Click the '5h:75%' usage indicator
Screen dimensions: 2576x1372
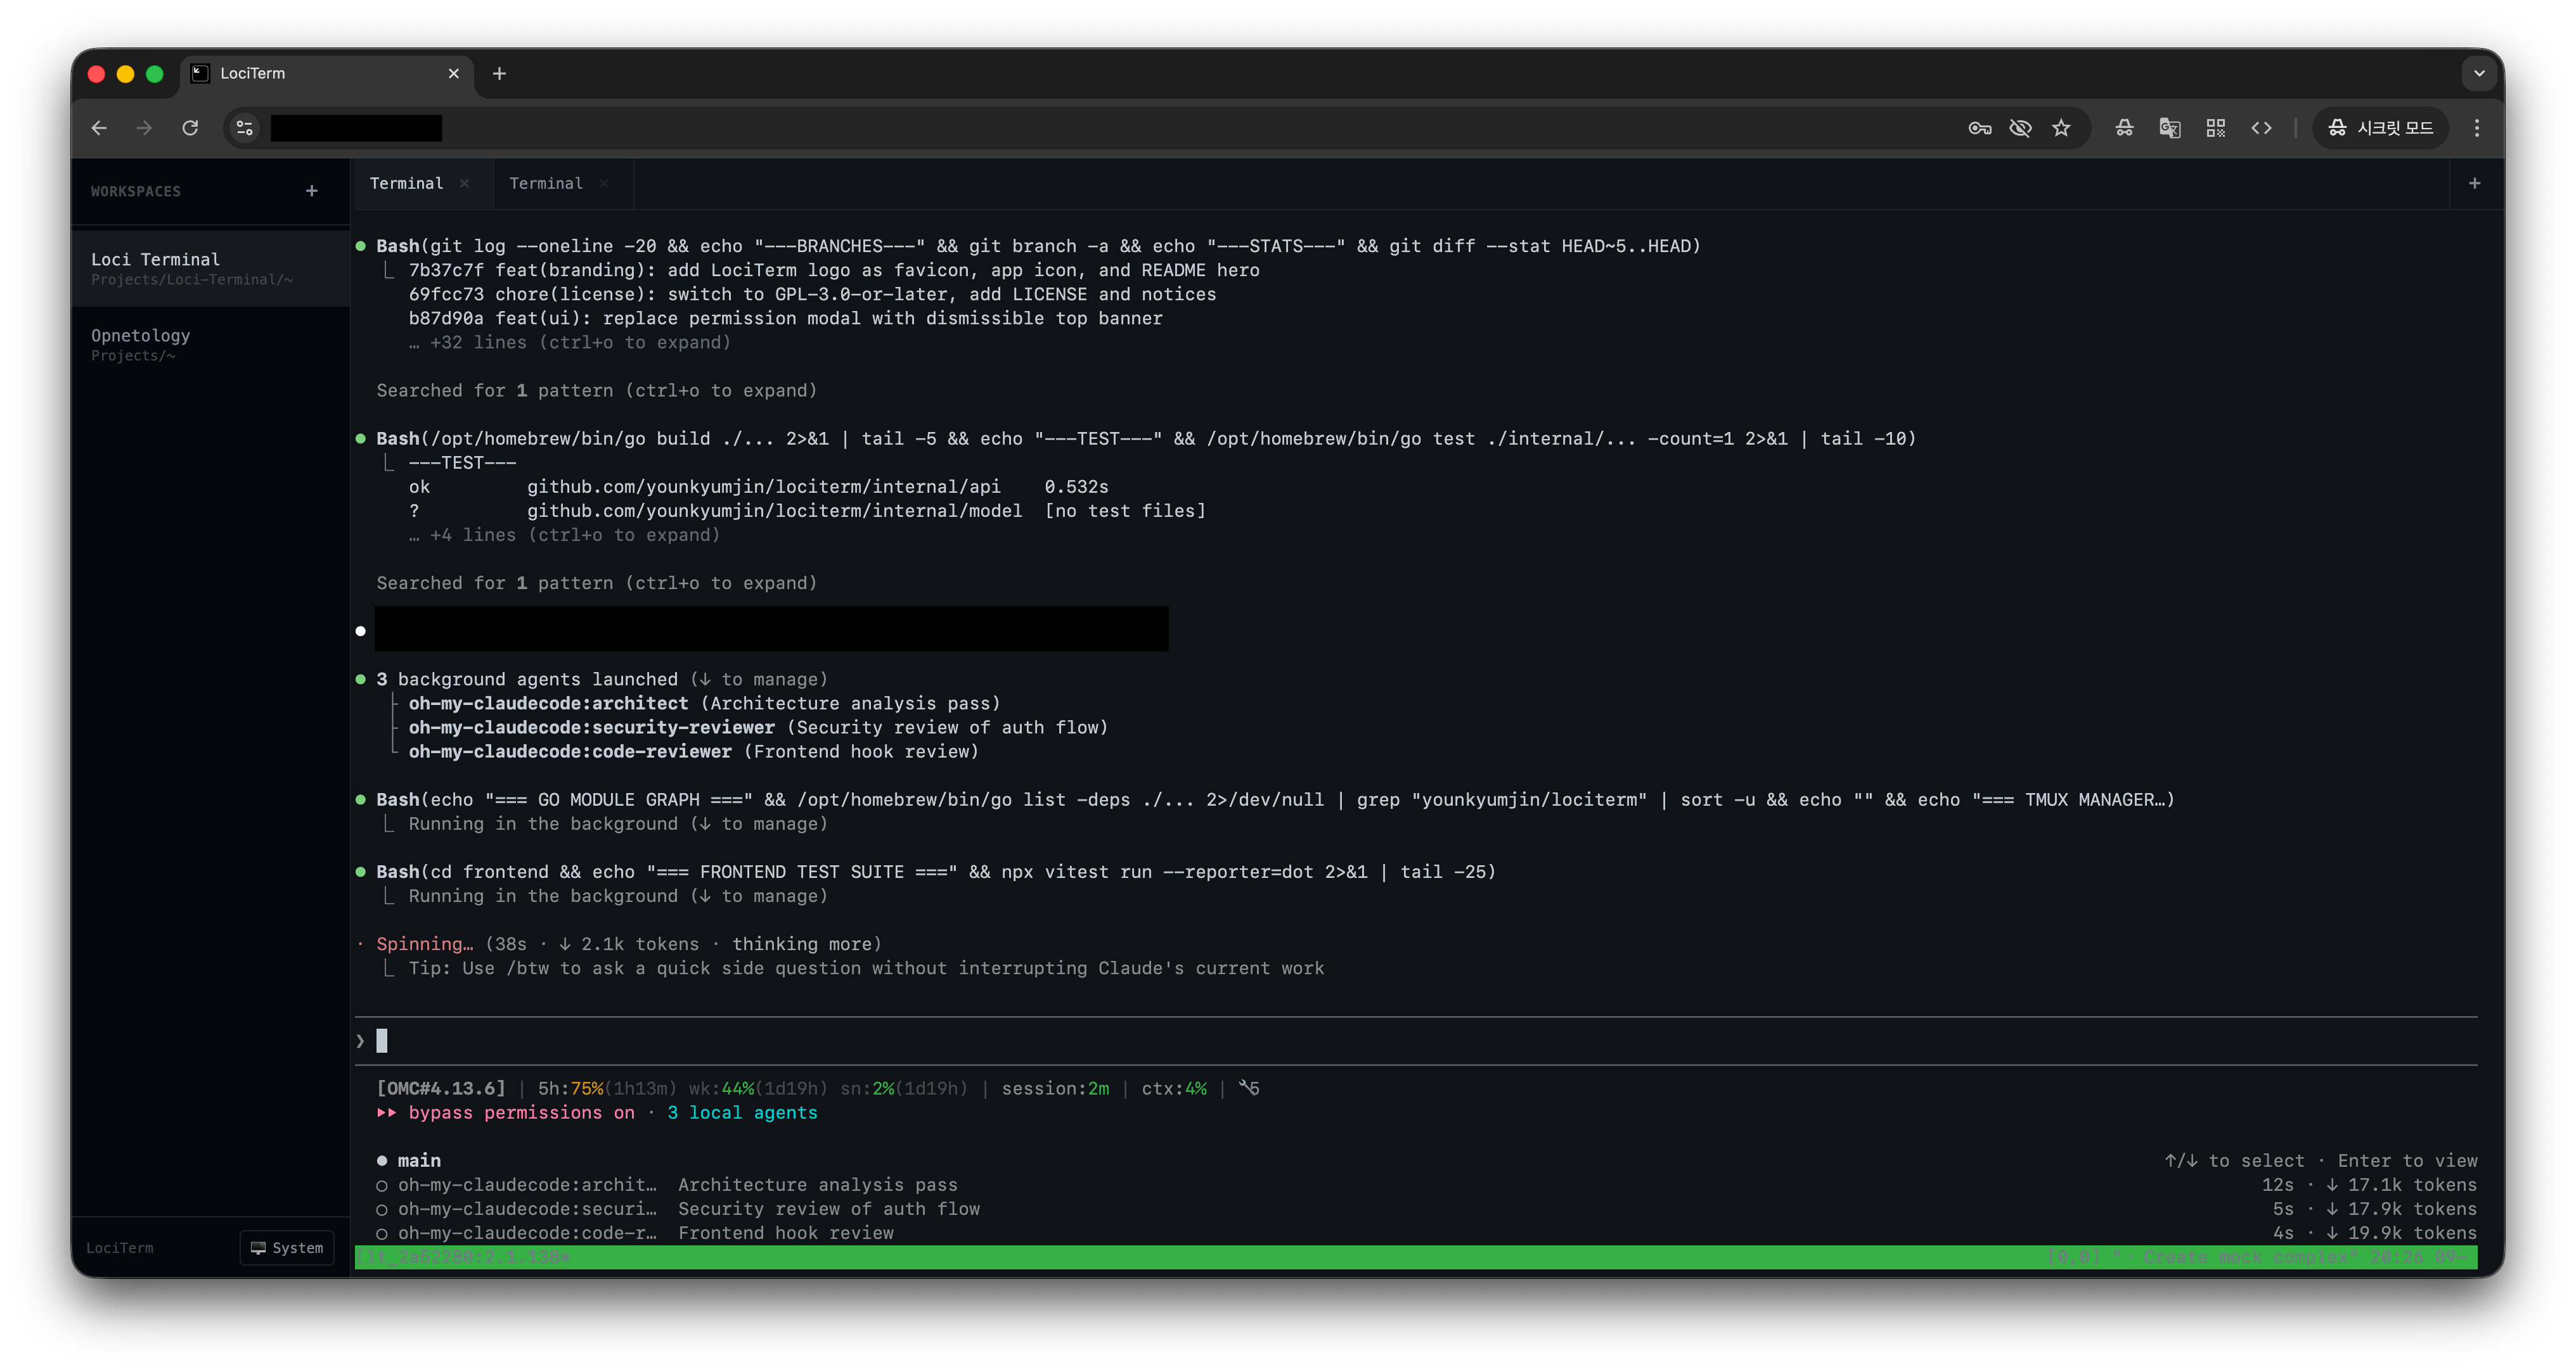(x=570, y=1088)
